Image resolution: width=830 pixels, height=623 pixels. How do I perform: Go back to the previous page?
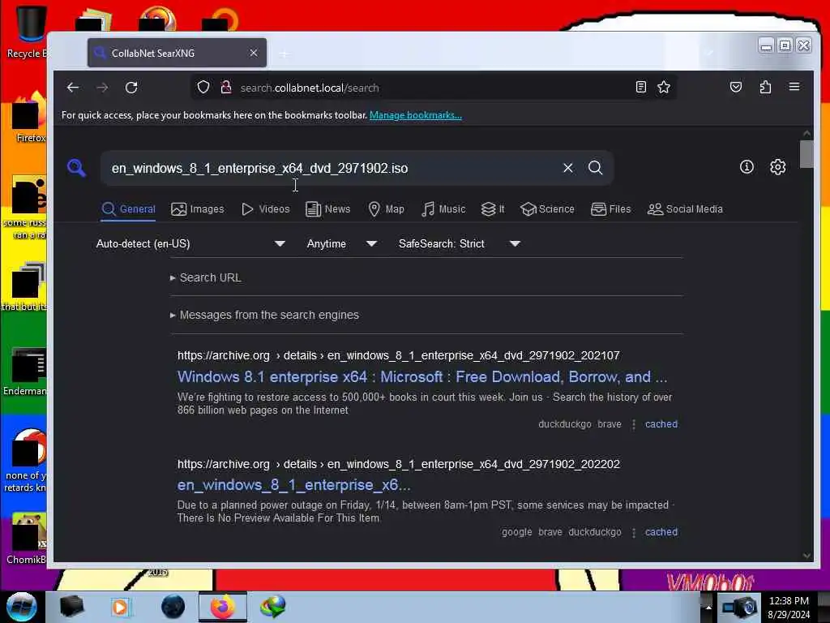73,88
